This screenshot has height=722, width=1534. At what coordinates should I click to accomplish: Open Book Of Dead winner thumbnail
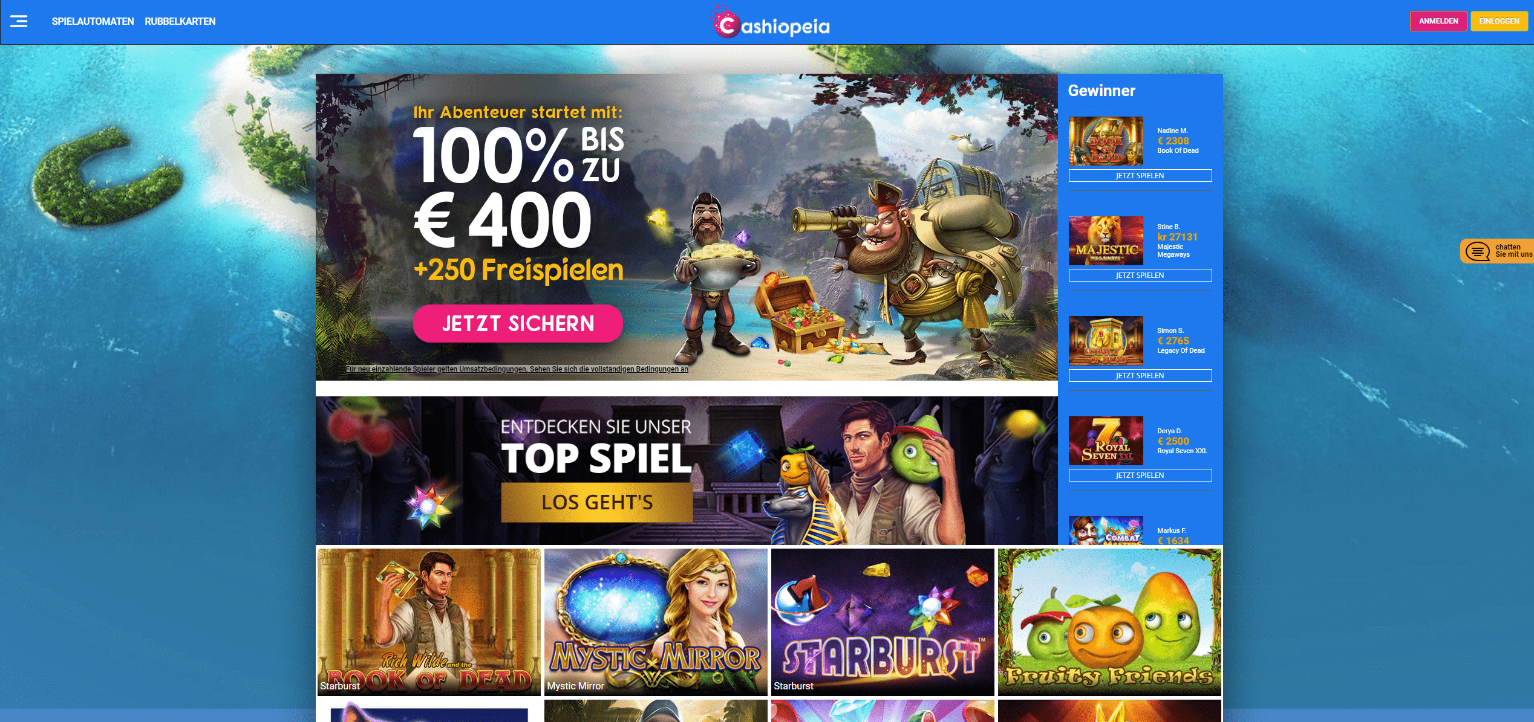click(x=1106, y=141)
